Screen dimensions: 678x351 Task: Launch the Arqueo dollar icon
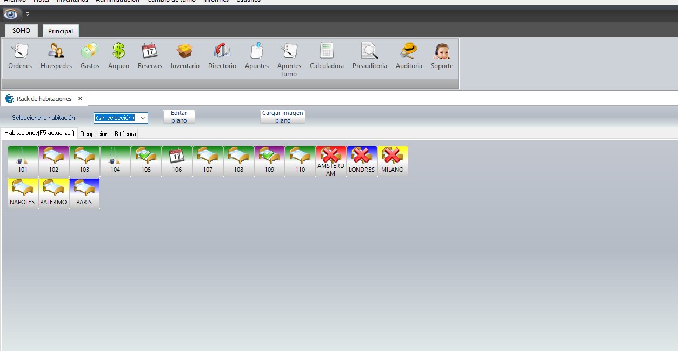tap(118, 52)
